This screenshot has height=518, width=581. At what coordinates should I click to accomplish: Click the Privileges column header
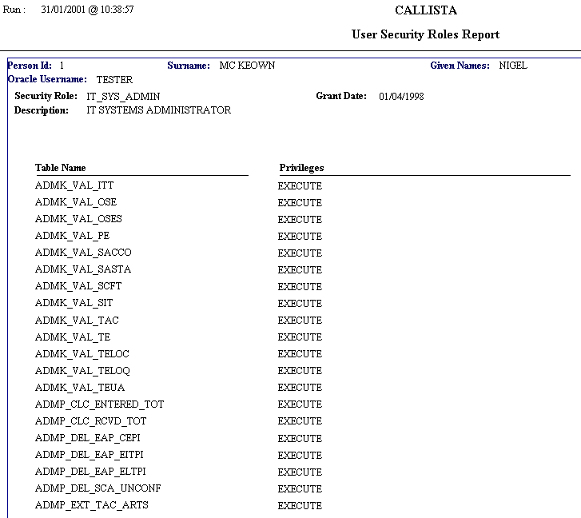pyautogui.click(x=301, y=168)
